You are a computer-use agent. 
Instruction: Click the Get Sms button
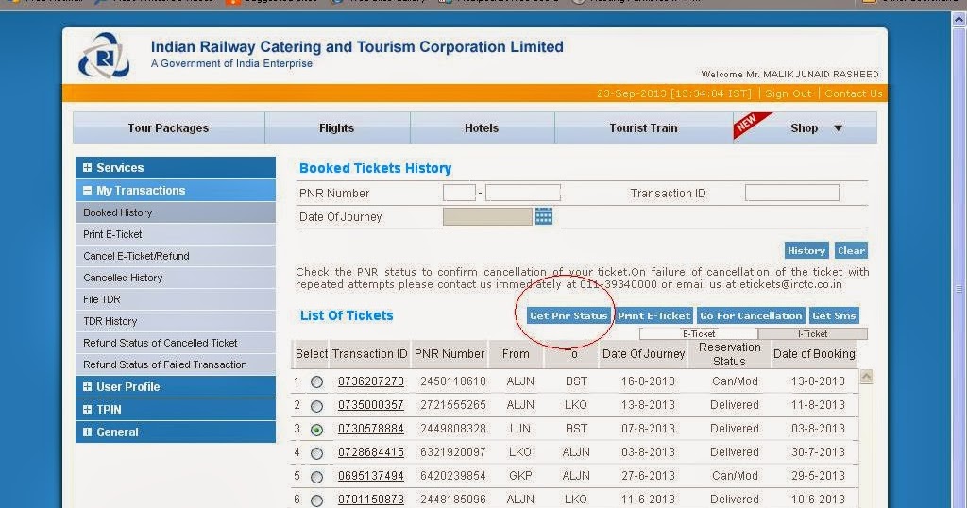[834, 315]
